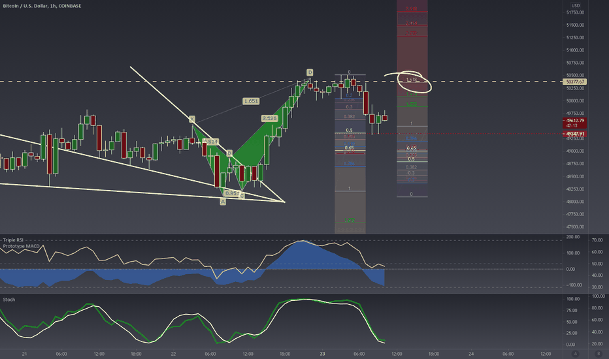Screen dimensions: 609x359
Task: Open the USD currency selector
Action: point(575,5)
